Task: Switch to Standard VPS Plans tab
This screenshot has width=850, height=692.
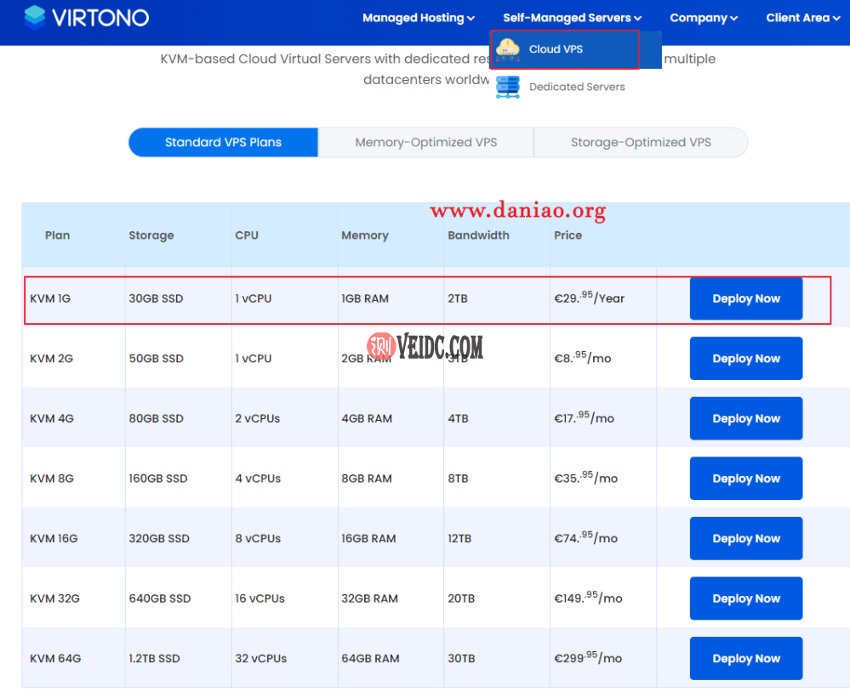Action: [223, 143]
